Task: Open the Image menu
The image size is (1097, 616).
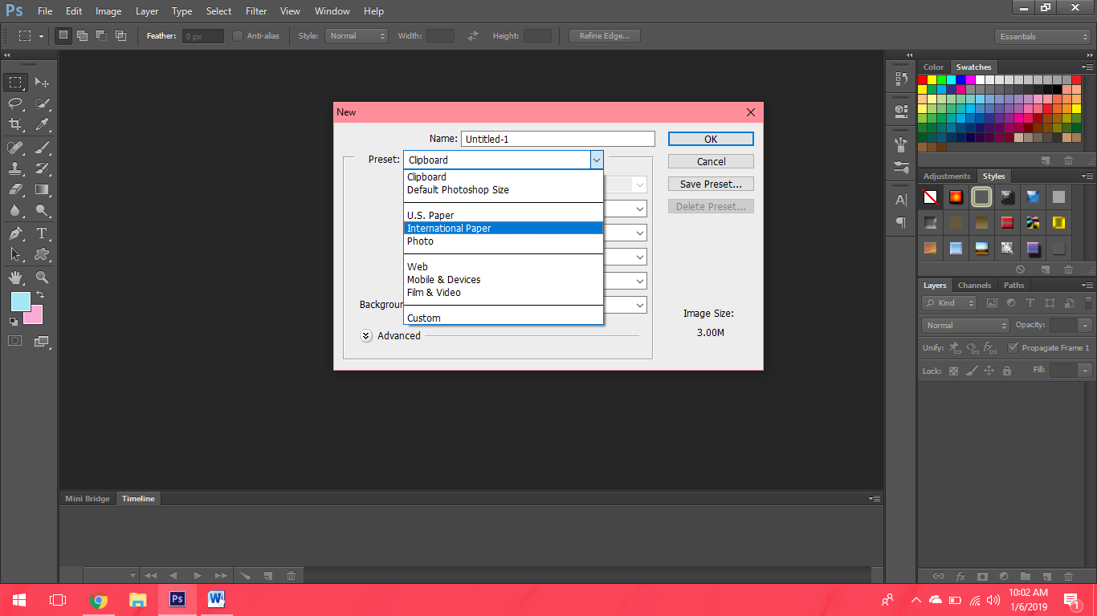Action: coord(108,11)
